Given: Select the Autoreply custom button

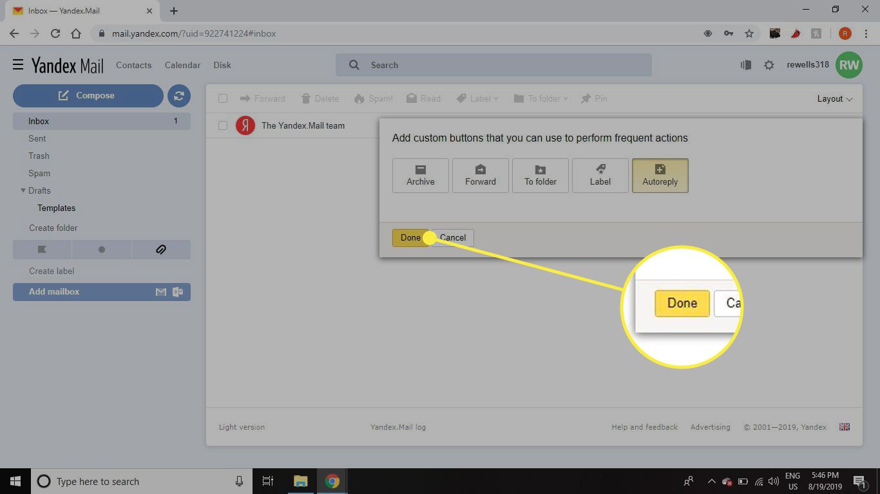Looking at the screenshot, I should pyautogui.click(x=660, y=176).
